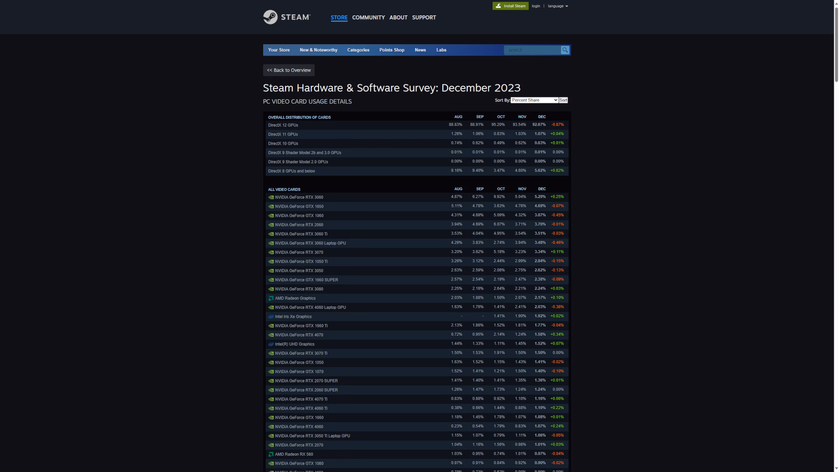
Task: Click NVIDIA icon beside RTX 2070 SUPER
Action: (x=271, y=381)
